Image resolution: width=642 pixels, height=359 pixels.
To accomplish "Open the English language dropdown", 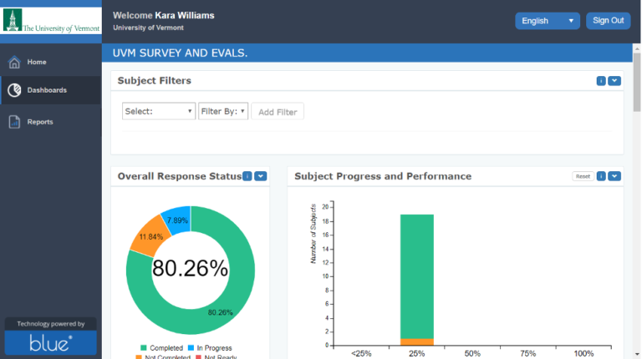I will tap(548, 21).
